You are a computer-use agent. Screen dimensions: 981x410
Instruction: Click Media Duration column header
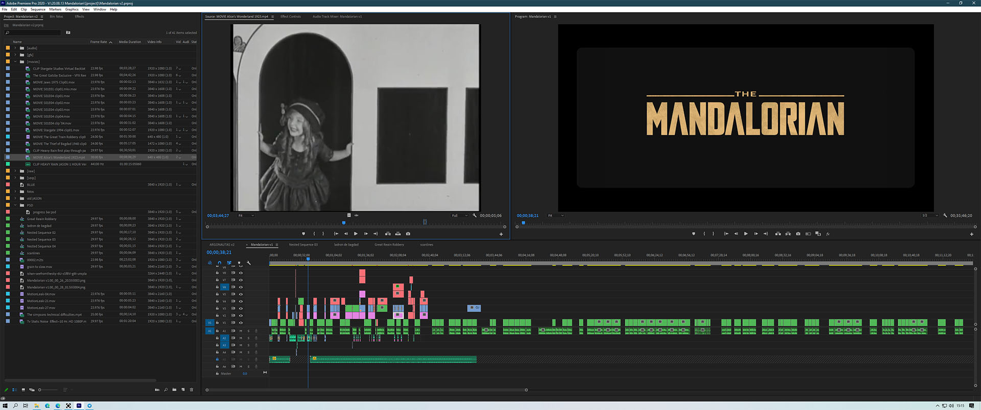click(130, 42)
